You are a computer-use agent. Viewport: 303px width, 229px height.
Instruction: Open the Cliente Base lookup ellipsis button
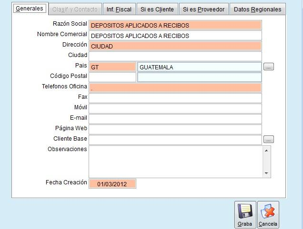point(269,140)
